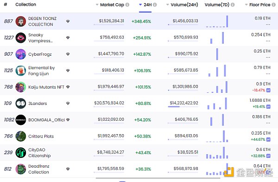Screen dimensions: 278x182
Task: Click Sneaky Vampiress diamond icon
Action: (68, 38)
